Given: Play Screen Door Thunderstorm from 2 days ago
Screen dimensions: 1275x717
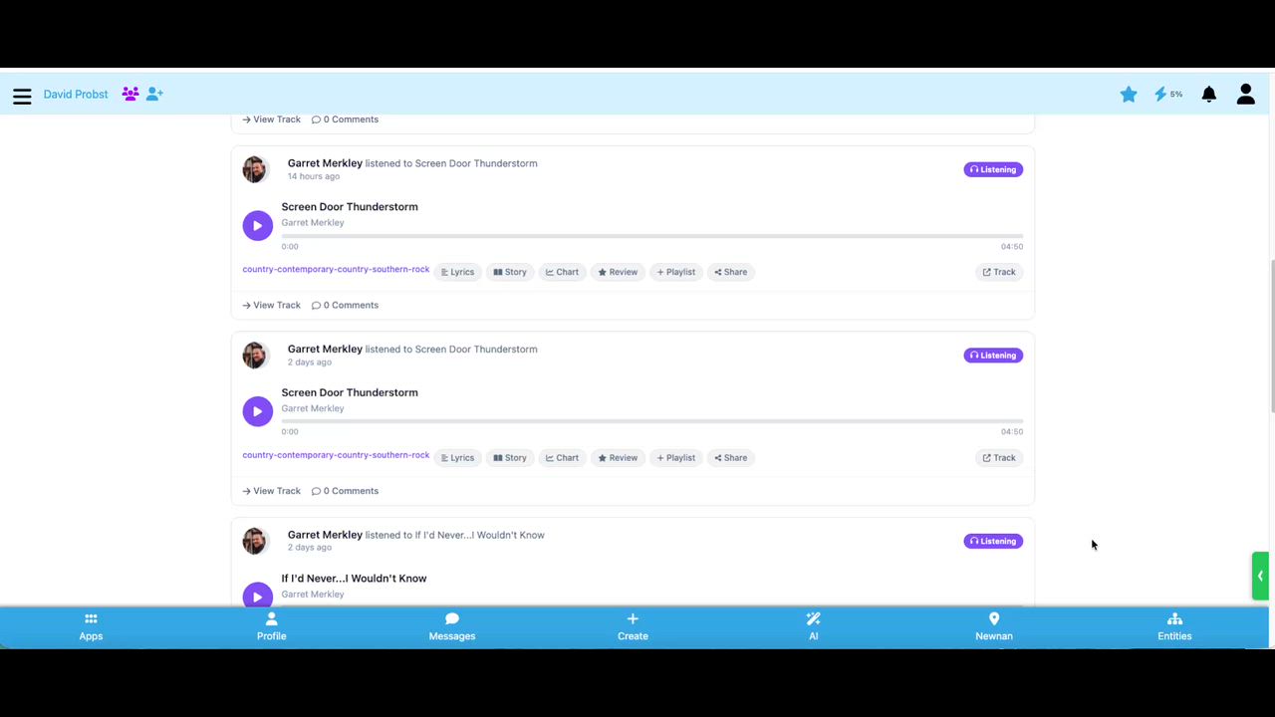Looking at the screenshot, I should [x=257, y=411].
